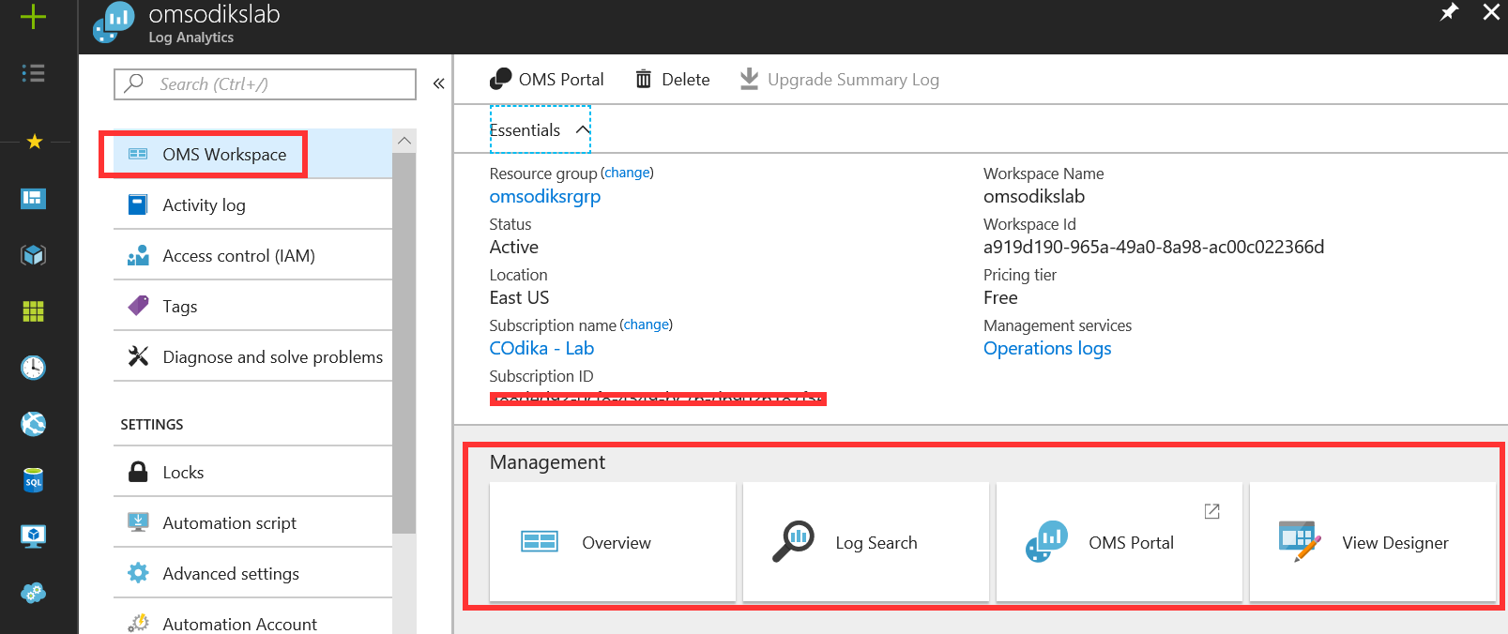The width and height of the screenshot is (1508, 634).
Task: Click the OMS Portal toolbar button
Action: (547, 80)
